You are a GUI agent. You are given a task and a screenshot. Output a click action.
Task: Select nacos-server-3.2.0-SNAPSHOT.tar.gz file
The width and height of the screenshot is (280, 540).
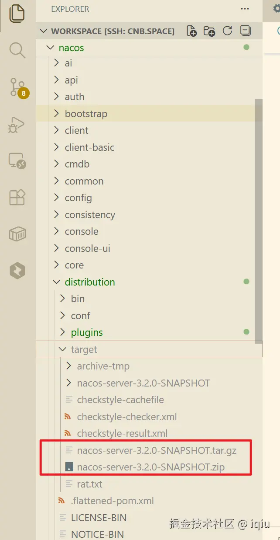(157, 450)
